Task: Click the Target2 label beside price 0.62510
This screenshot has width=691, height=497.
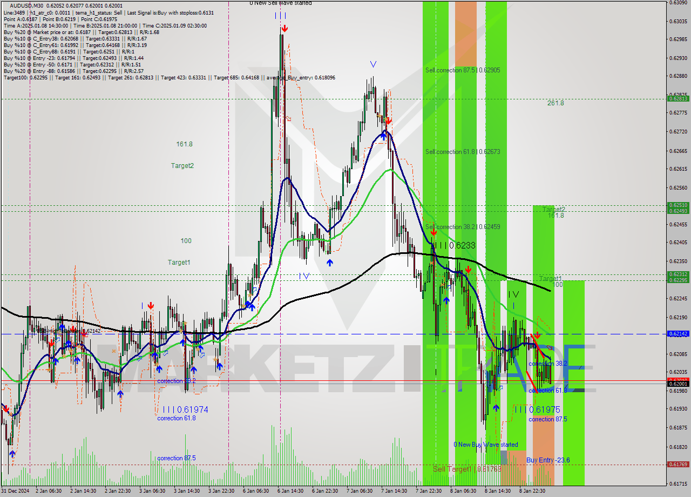Action: pyautogui.click(x=554, y=210)
